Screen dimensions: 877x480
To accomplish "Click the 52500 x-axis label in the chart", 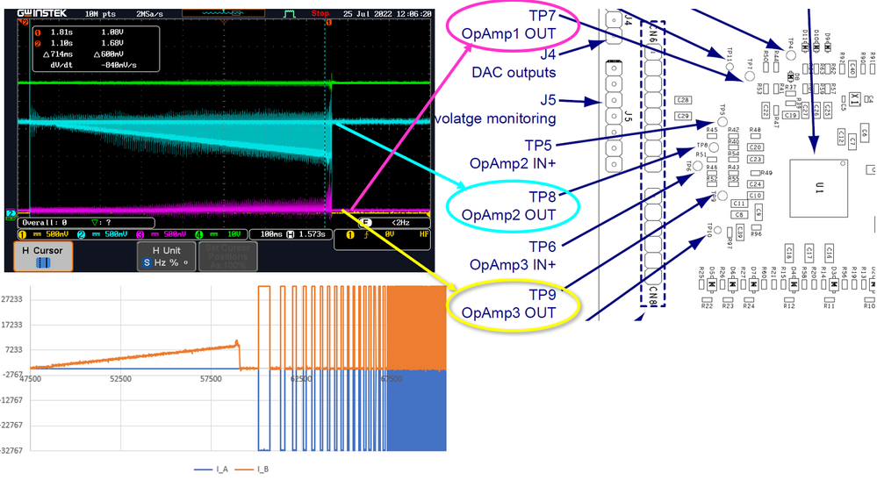I will [120, 379].
